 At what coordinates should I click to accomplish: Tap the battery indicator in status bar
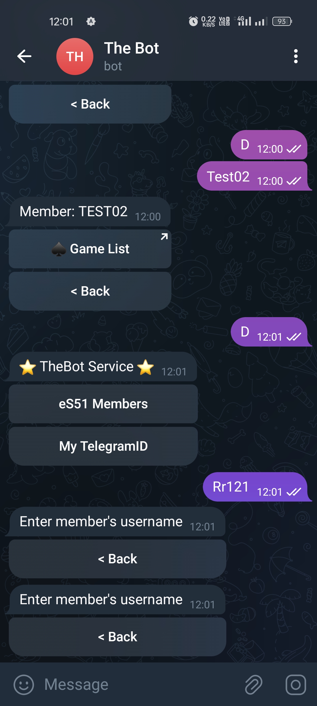coord(282,21)
